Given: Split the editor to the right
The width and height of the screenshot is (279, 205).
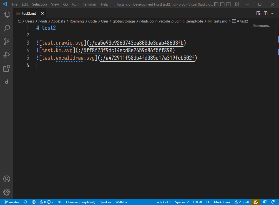Looking at the screenshot, I should [265, 13].
